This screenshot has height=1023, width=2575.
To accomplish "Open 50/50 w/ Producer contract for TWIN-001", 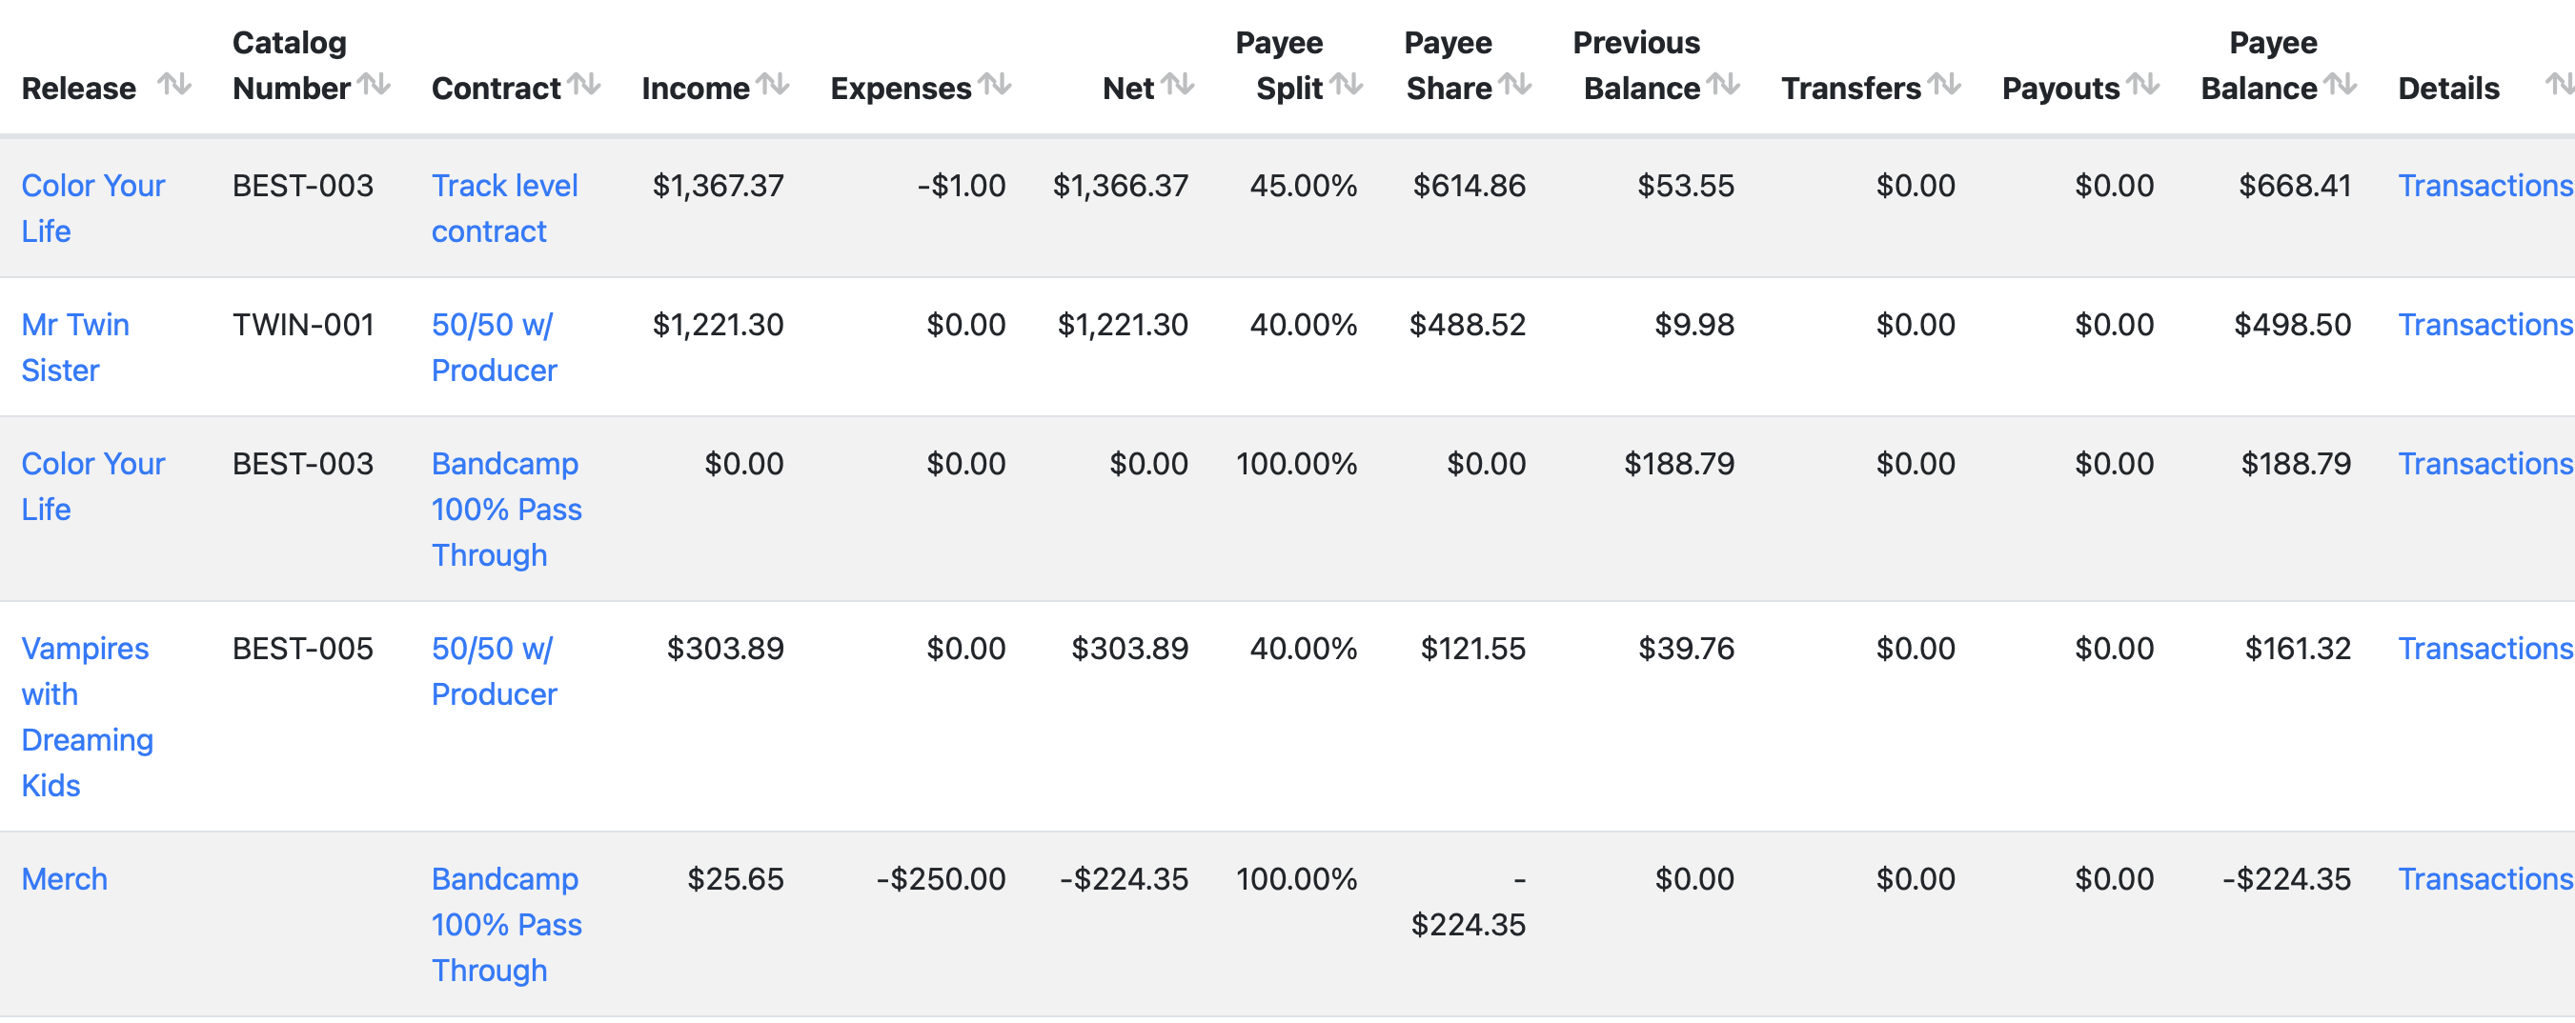I will point(494,348).
